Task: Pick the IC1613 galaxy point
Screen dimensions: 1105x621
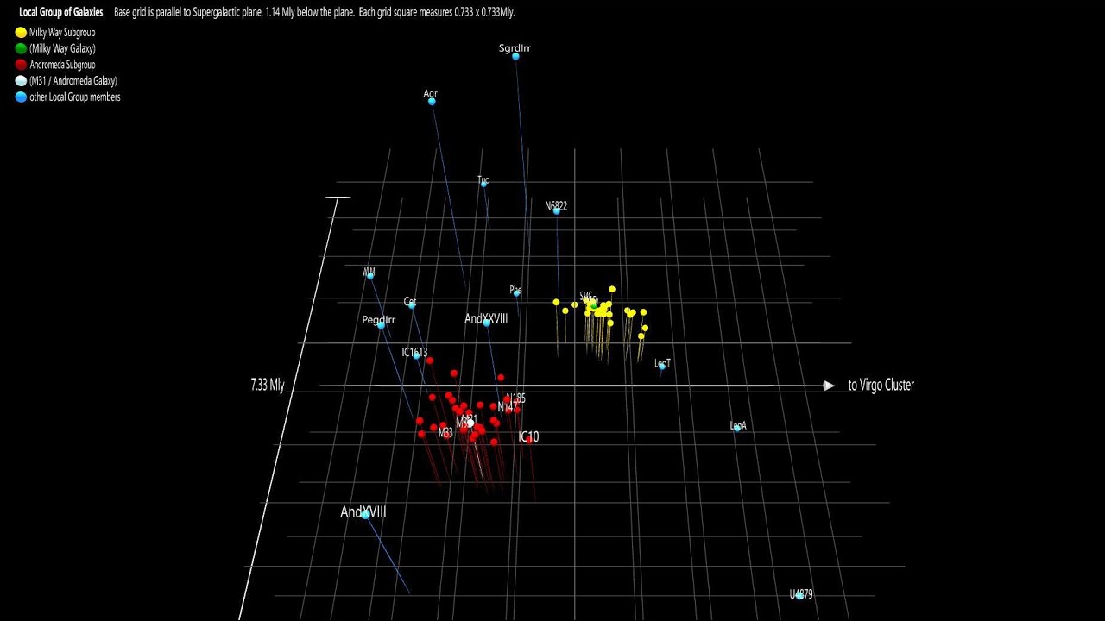Action: click(x=416, y=355)
